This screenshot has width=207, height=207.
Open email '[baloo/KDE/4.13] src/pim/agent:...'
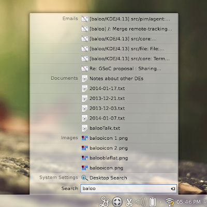tap(104, 19)
